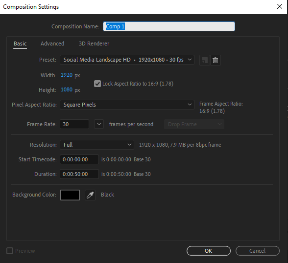Image resolution: width=288 pixels, height=263 pixels.
Task: Click the Composition Name field
Action: [x=169, y=26]
